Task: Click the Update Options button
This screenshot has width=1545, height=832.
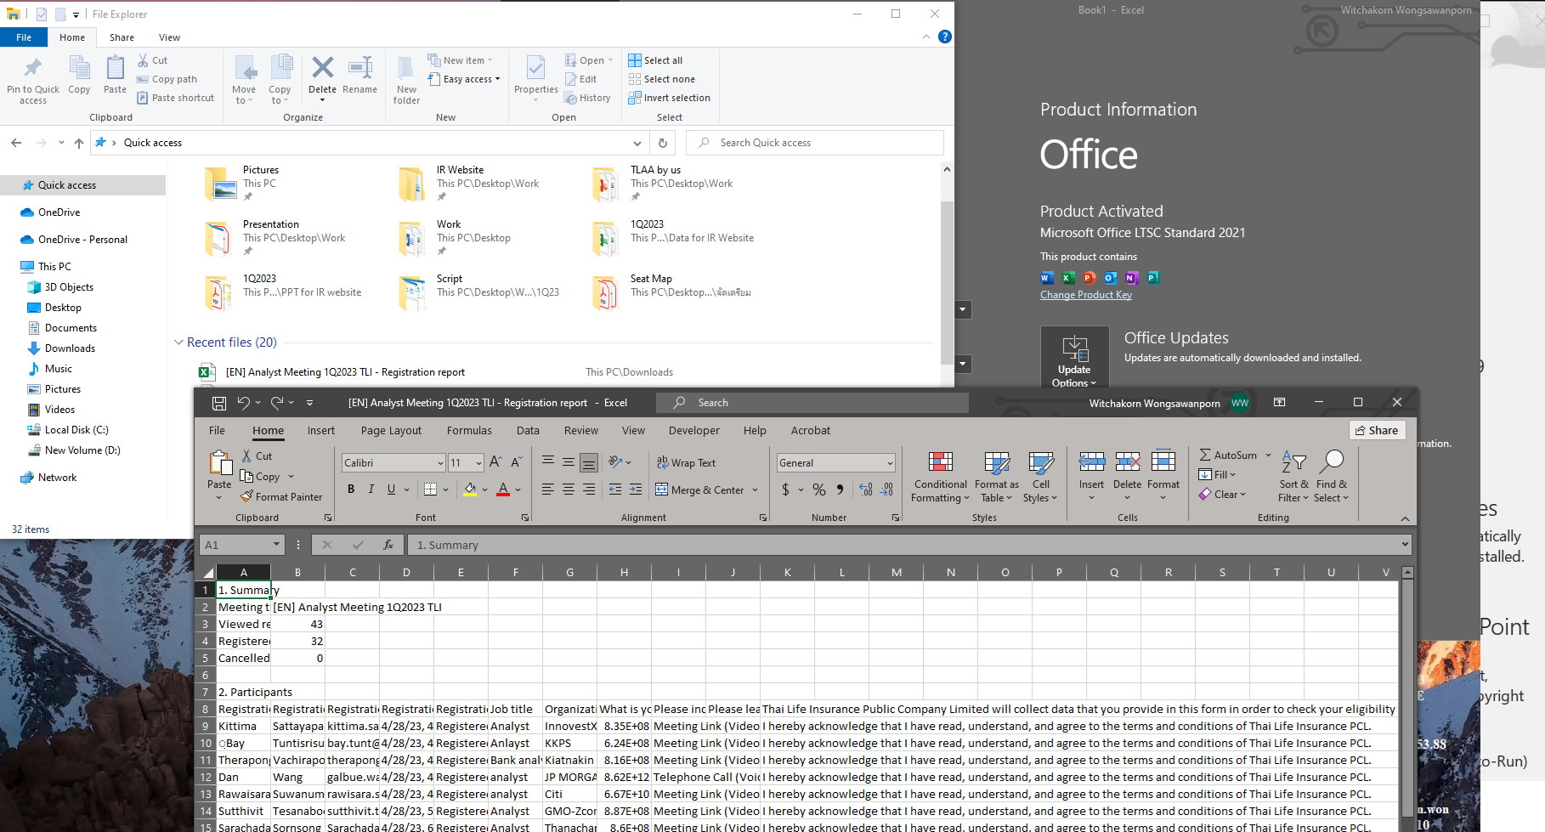Action: pyautogui.click(x=1075, y=358)
